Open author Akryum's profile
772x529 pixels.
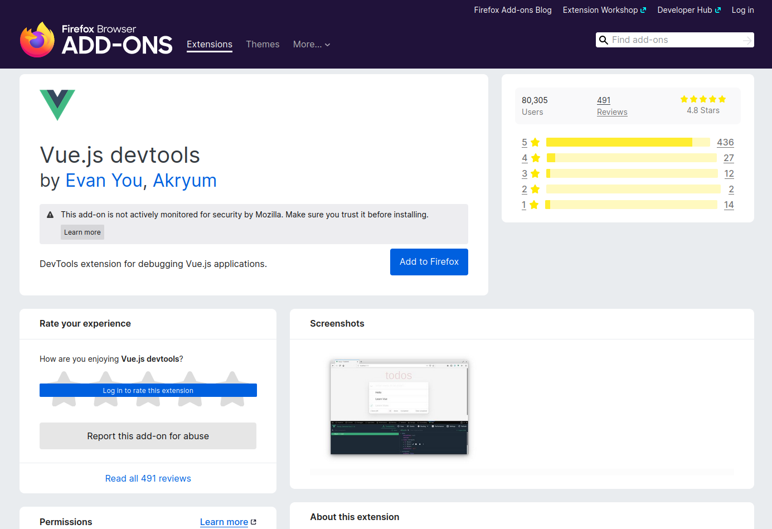click(184, 181)
